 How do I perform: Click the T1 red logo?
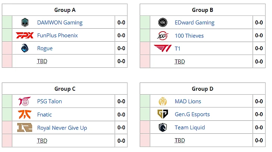[x=163, y=48]
